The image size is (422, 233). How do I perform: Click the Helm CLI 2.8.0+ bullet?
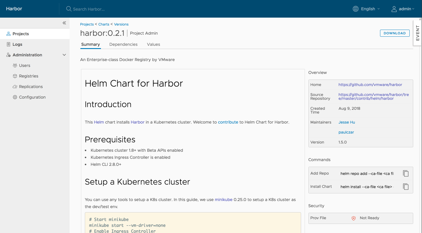point(106,164)
